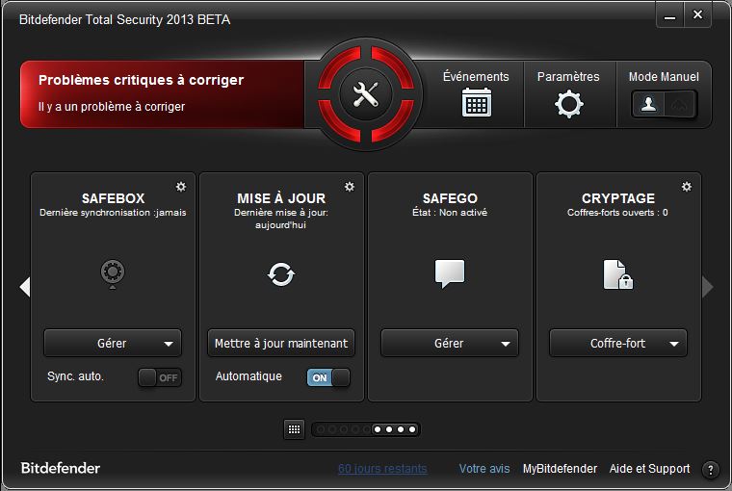Image resolution: width=732 pixels, height=491 pixels.
Task: Open the Événements calendar icon
Action: pos(476,102)
